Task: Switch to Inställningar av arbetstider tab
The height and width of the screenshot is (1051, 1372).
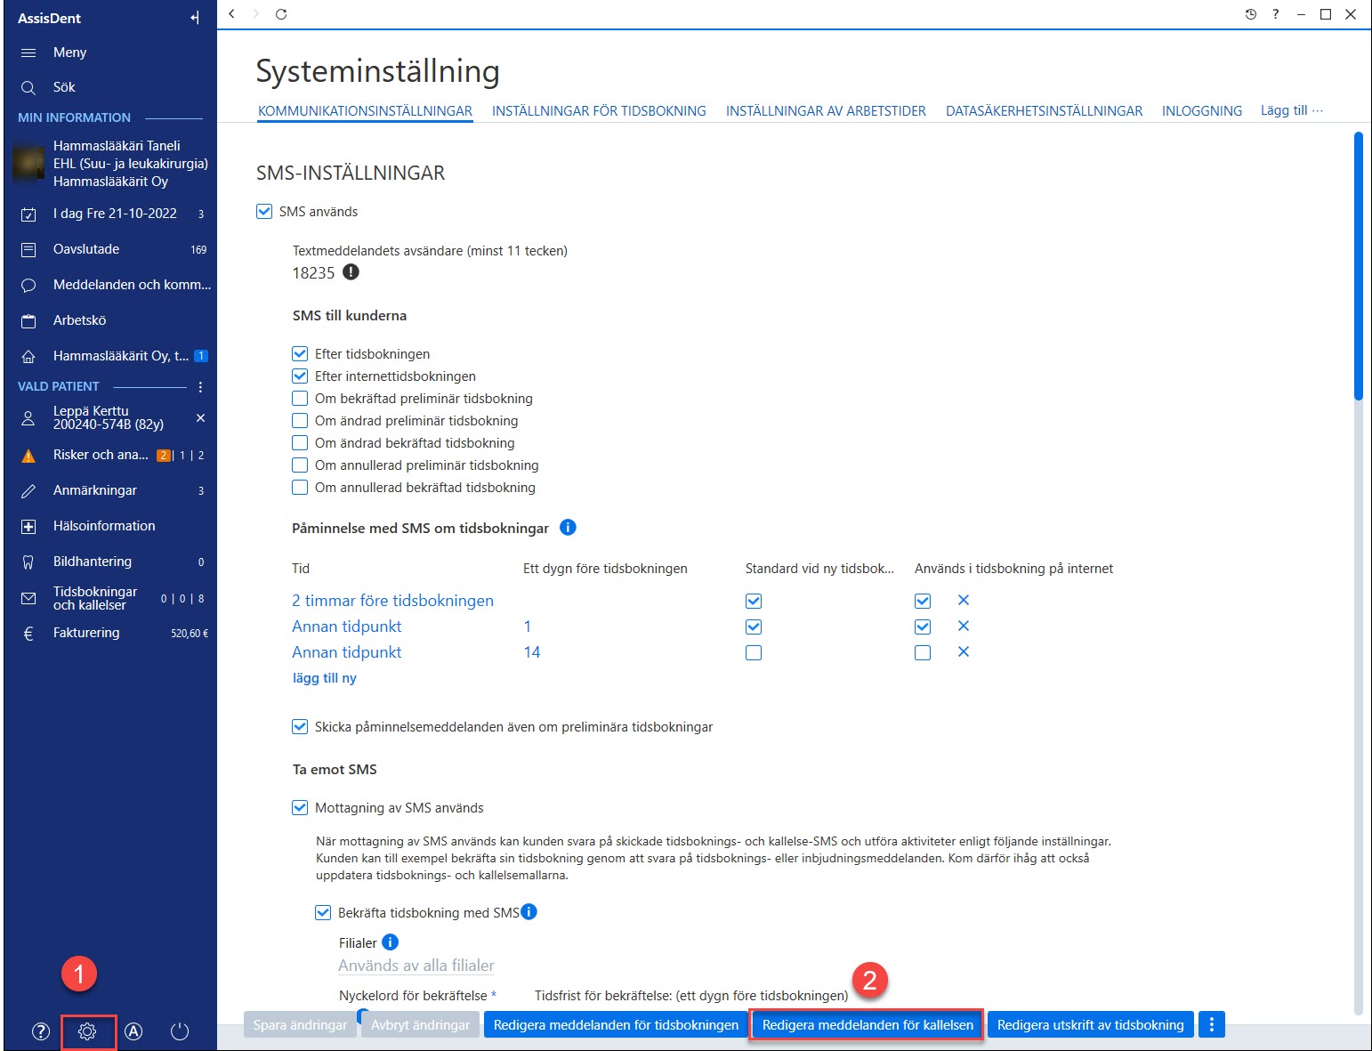Action: [826, 111]
